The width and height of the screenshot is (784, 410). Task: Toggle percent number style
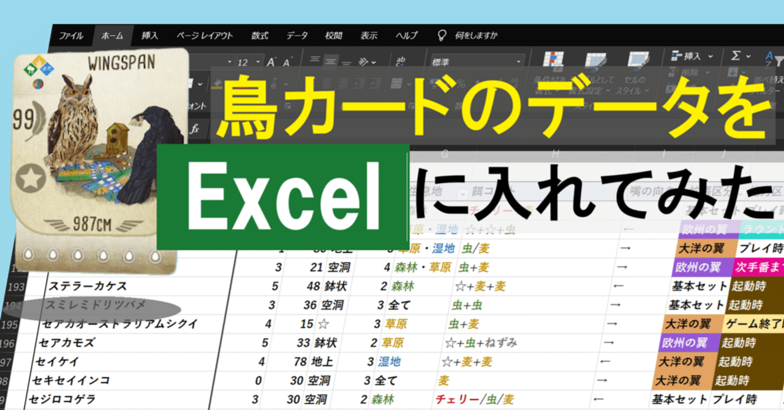[x=461, y=84]
